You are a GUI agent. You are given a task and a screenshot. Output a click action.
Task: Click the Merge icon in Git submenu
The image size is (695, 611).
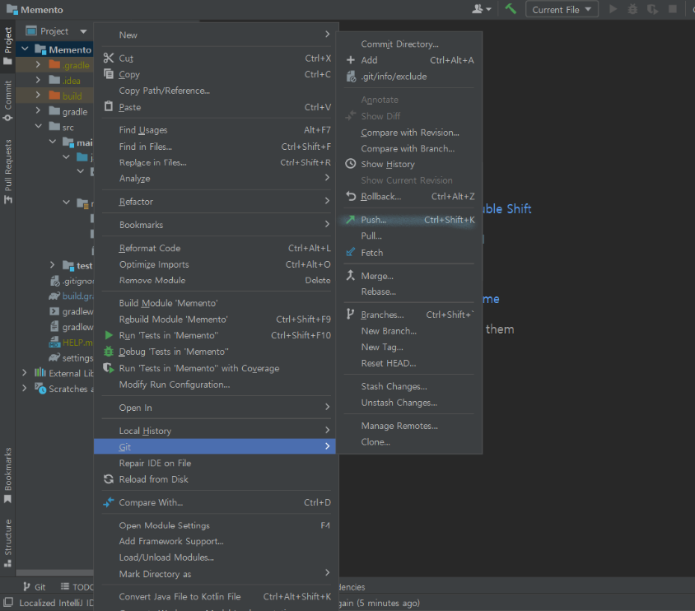point(351,275)
